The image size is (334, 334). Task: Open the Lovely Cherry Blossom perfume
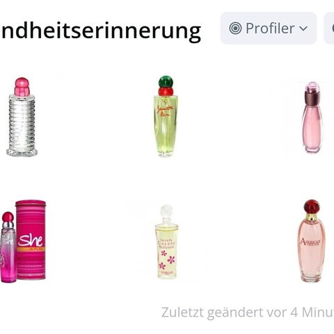pyautogui.click(x=166, y=241)
